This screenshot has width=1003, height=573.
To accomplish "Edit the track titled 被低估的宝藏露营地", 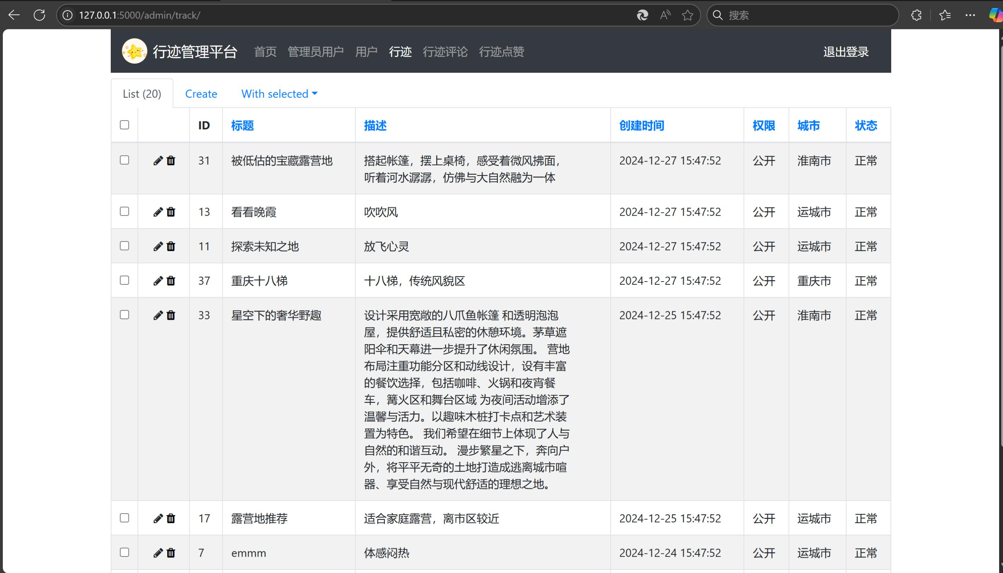I will tap(158, 161).
